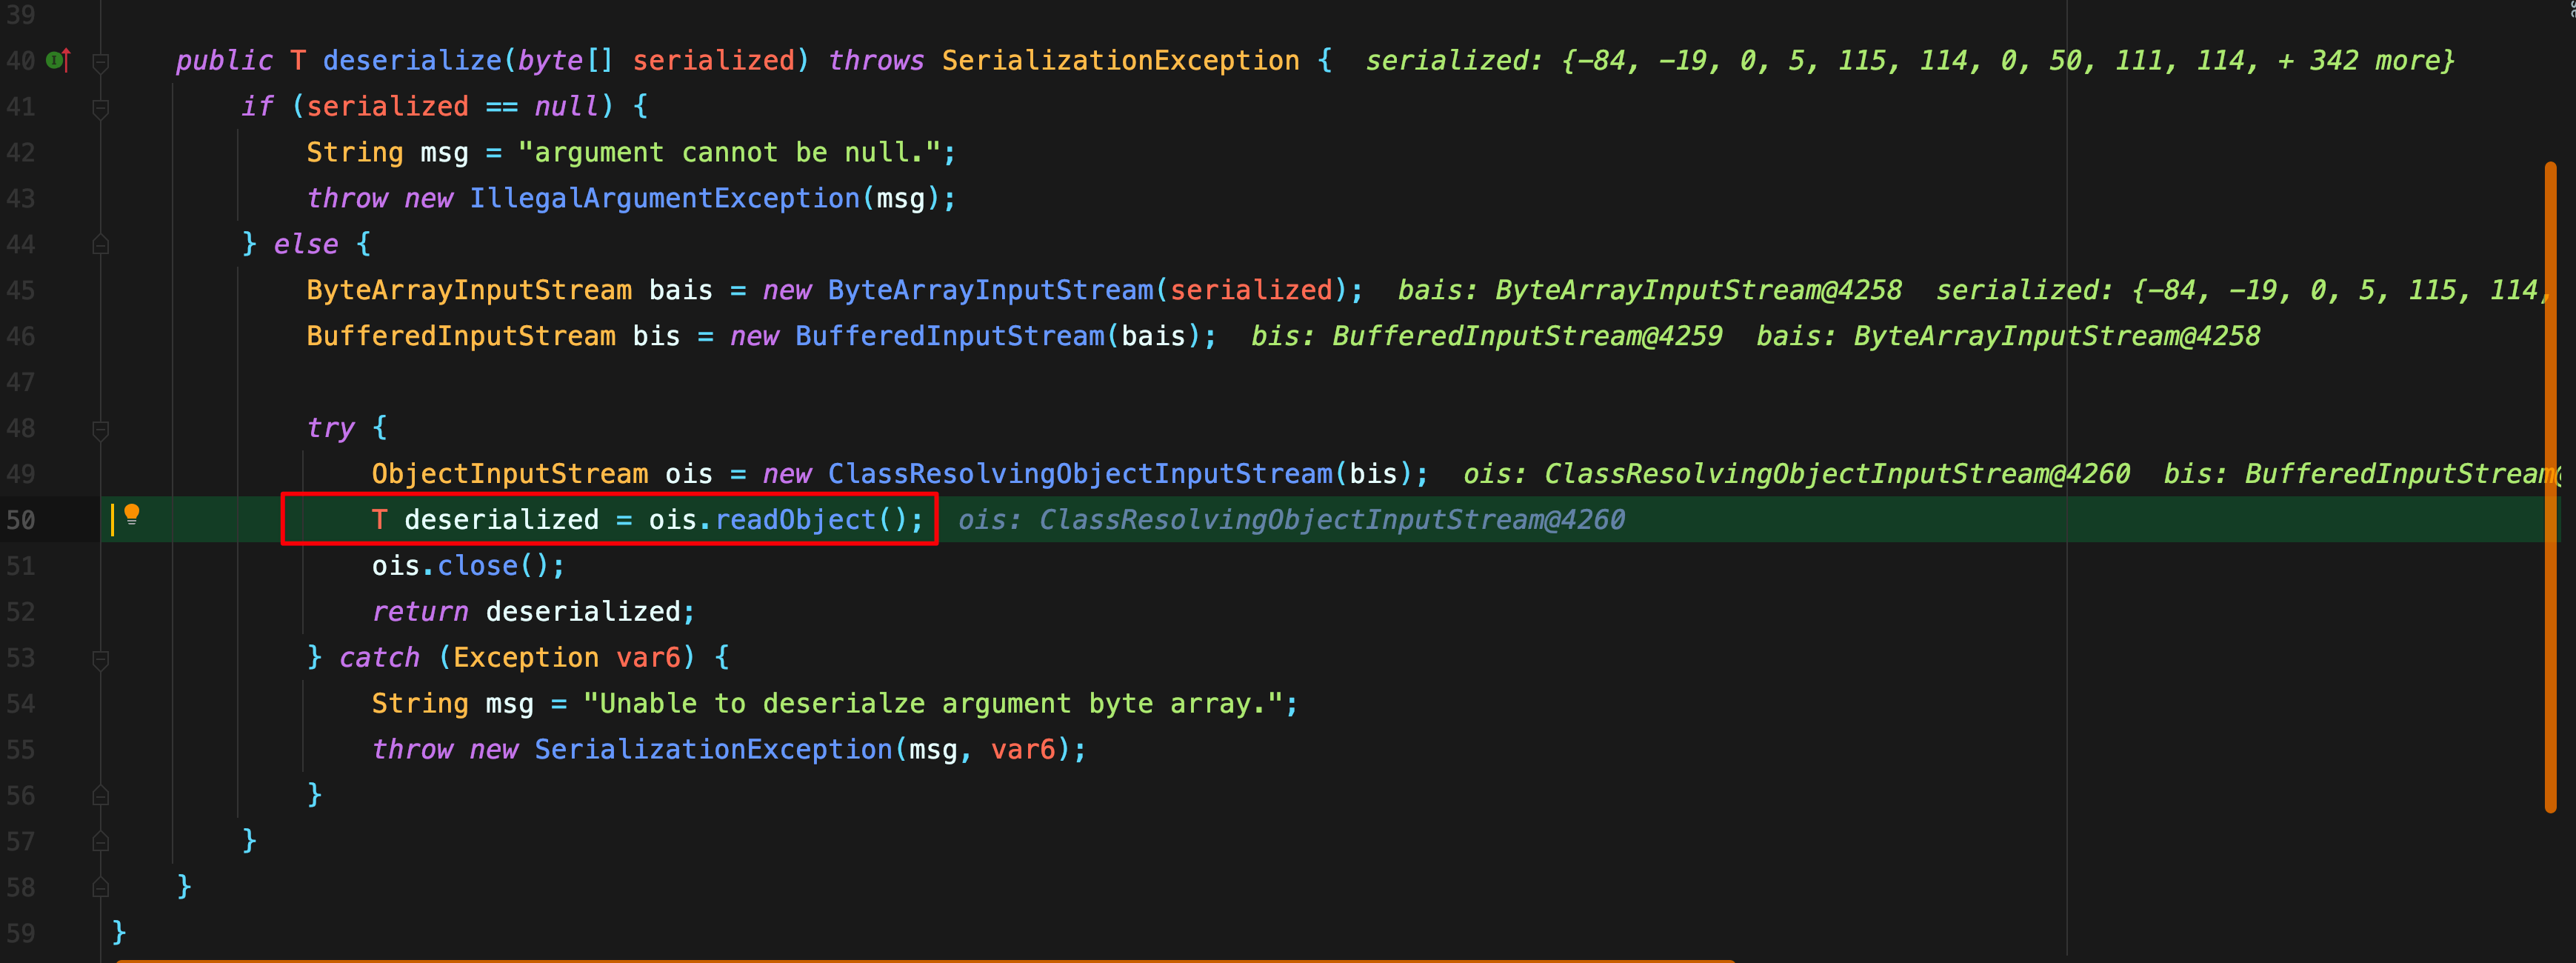Click the yellow lightbulb quick-fix icon
The width and height of the screenshot is (2576, 963).
point(131,516)
